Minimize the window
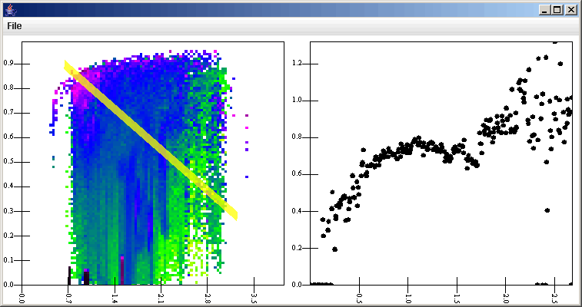This screenshot has height=307, width=582. (545, 11)
